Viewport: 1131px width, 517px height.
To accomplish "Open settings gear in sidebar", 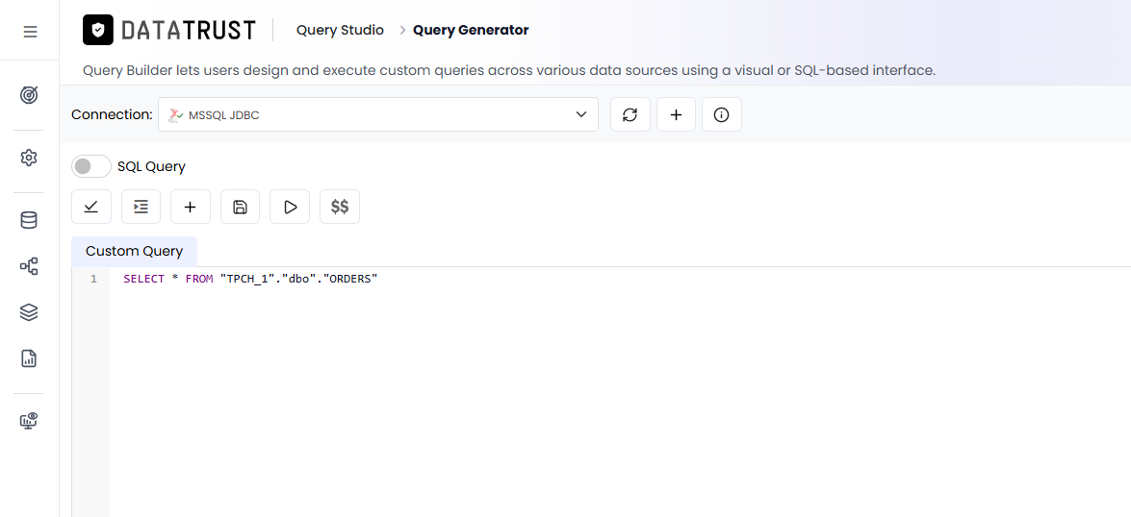I will (x=29, y=158).
